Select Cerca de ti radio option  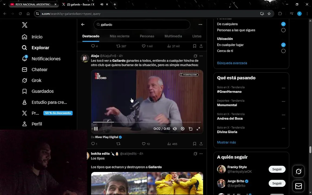283,51
